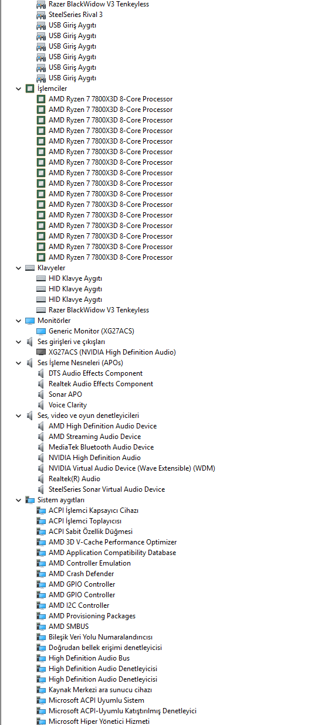Select NVIDIA Virtual Audio Device (Wave Extensible)
This screenshot has width=322, height=725.
coord(132,468)
